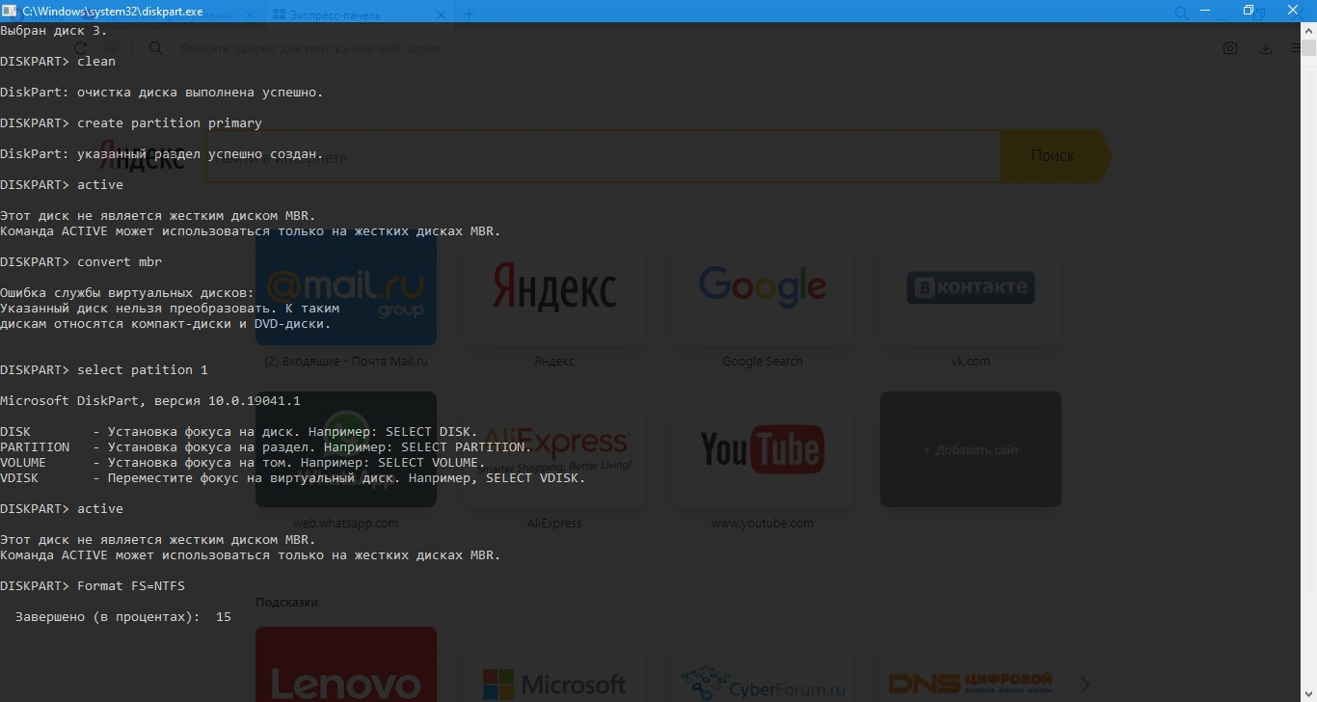Viewport: 1317px width, 702px height.
Task: Open the Google Search speed dial tile
Action: (x=762, y=287)
